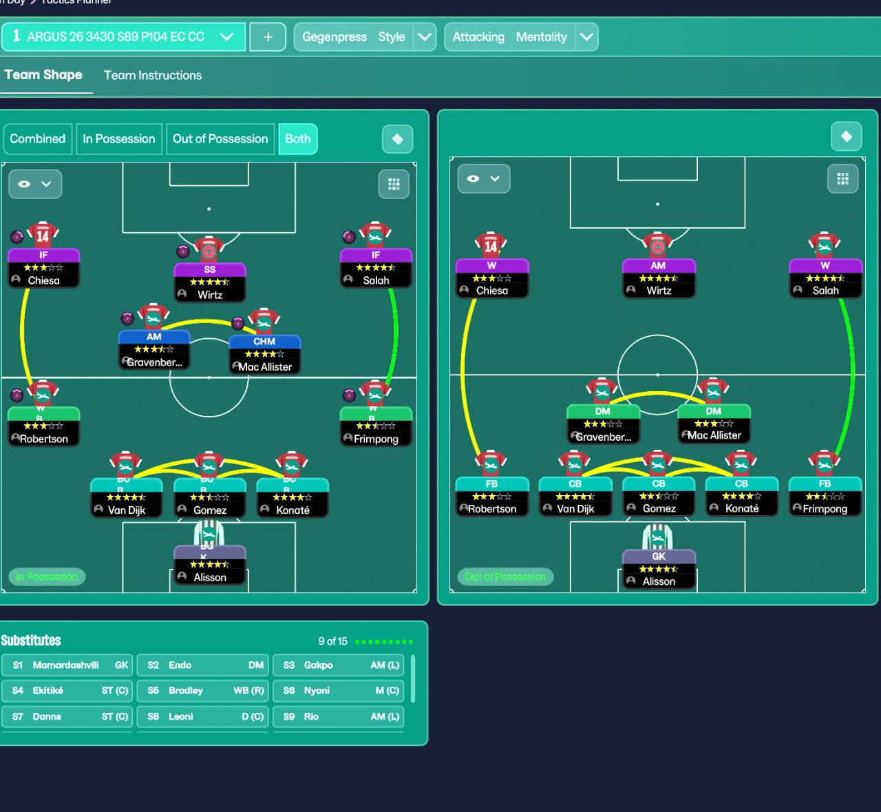Select substitute S5 Bradley

(203, 691)
